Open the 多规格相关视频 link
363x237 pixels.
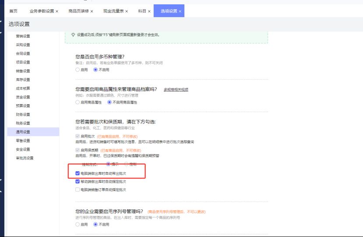(x=176, y=89)
